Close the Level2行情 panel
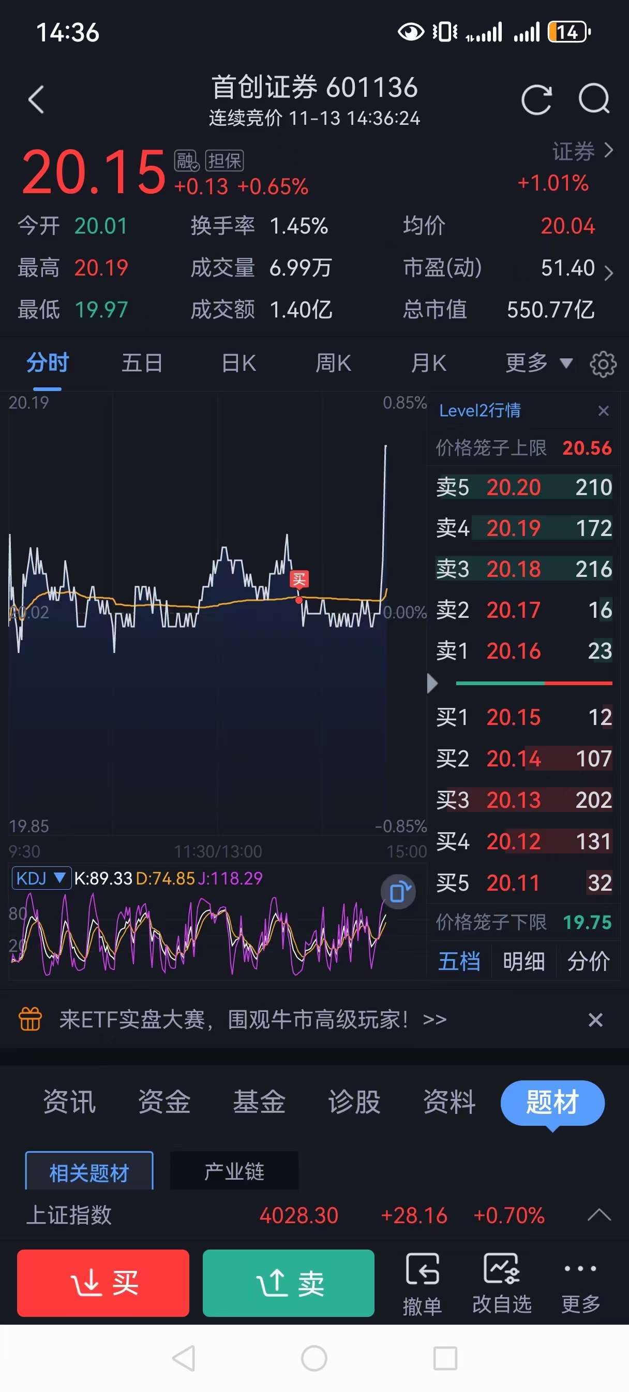The width and height of the screenshot is (629, 1392). (604, 411)
